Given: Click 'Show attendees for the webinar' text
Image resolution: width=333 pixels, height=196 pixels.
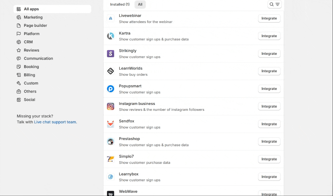Looking at the screenshot, I should (146, 22).
